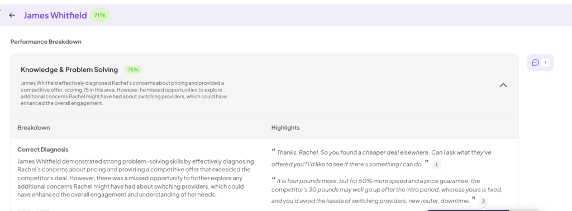Click the Knowledge & Problem Solving summary paragraph
Screen dimensions: 572x211
(124, 93)
